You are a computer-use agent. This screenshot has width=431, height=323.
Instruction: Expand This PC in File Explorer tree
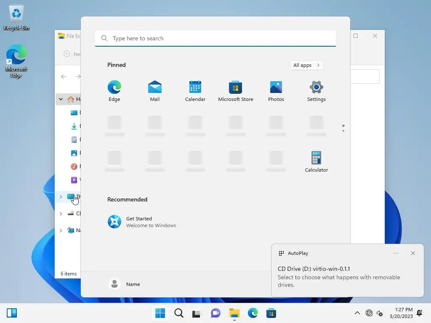[61, 197]
